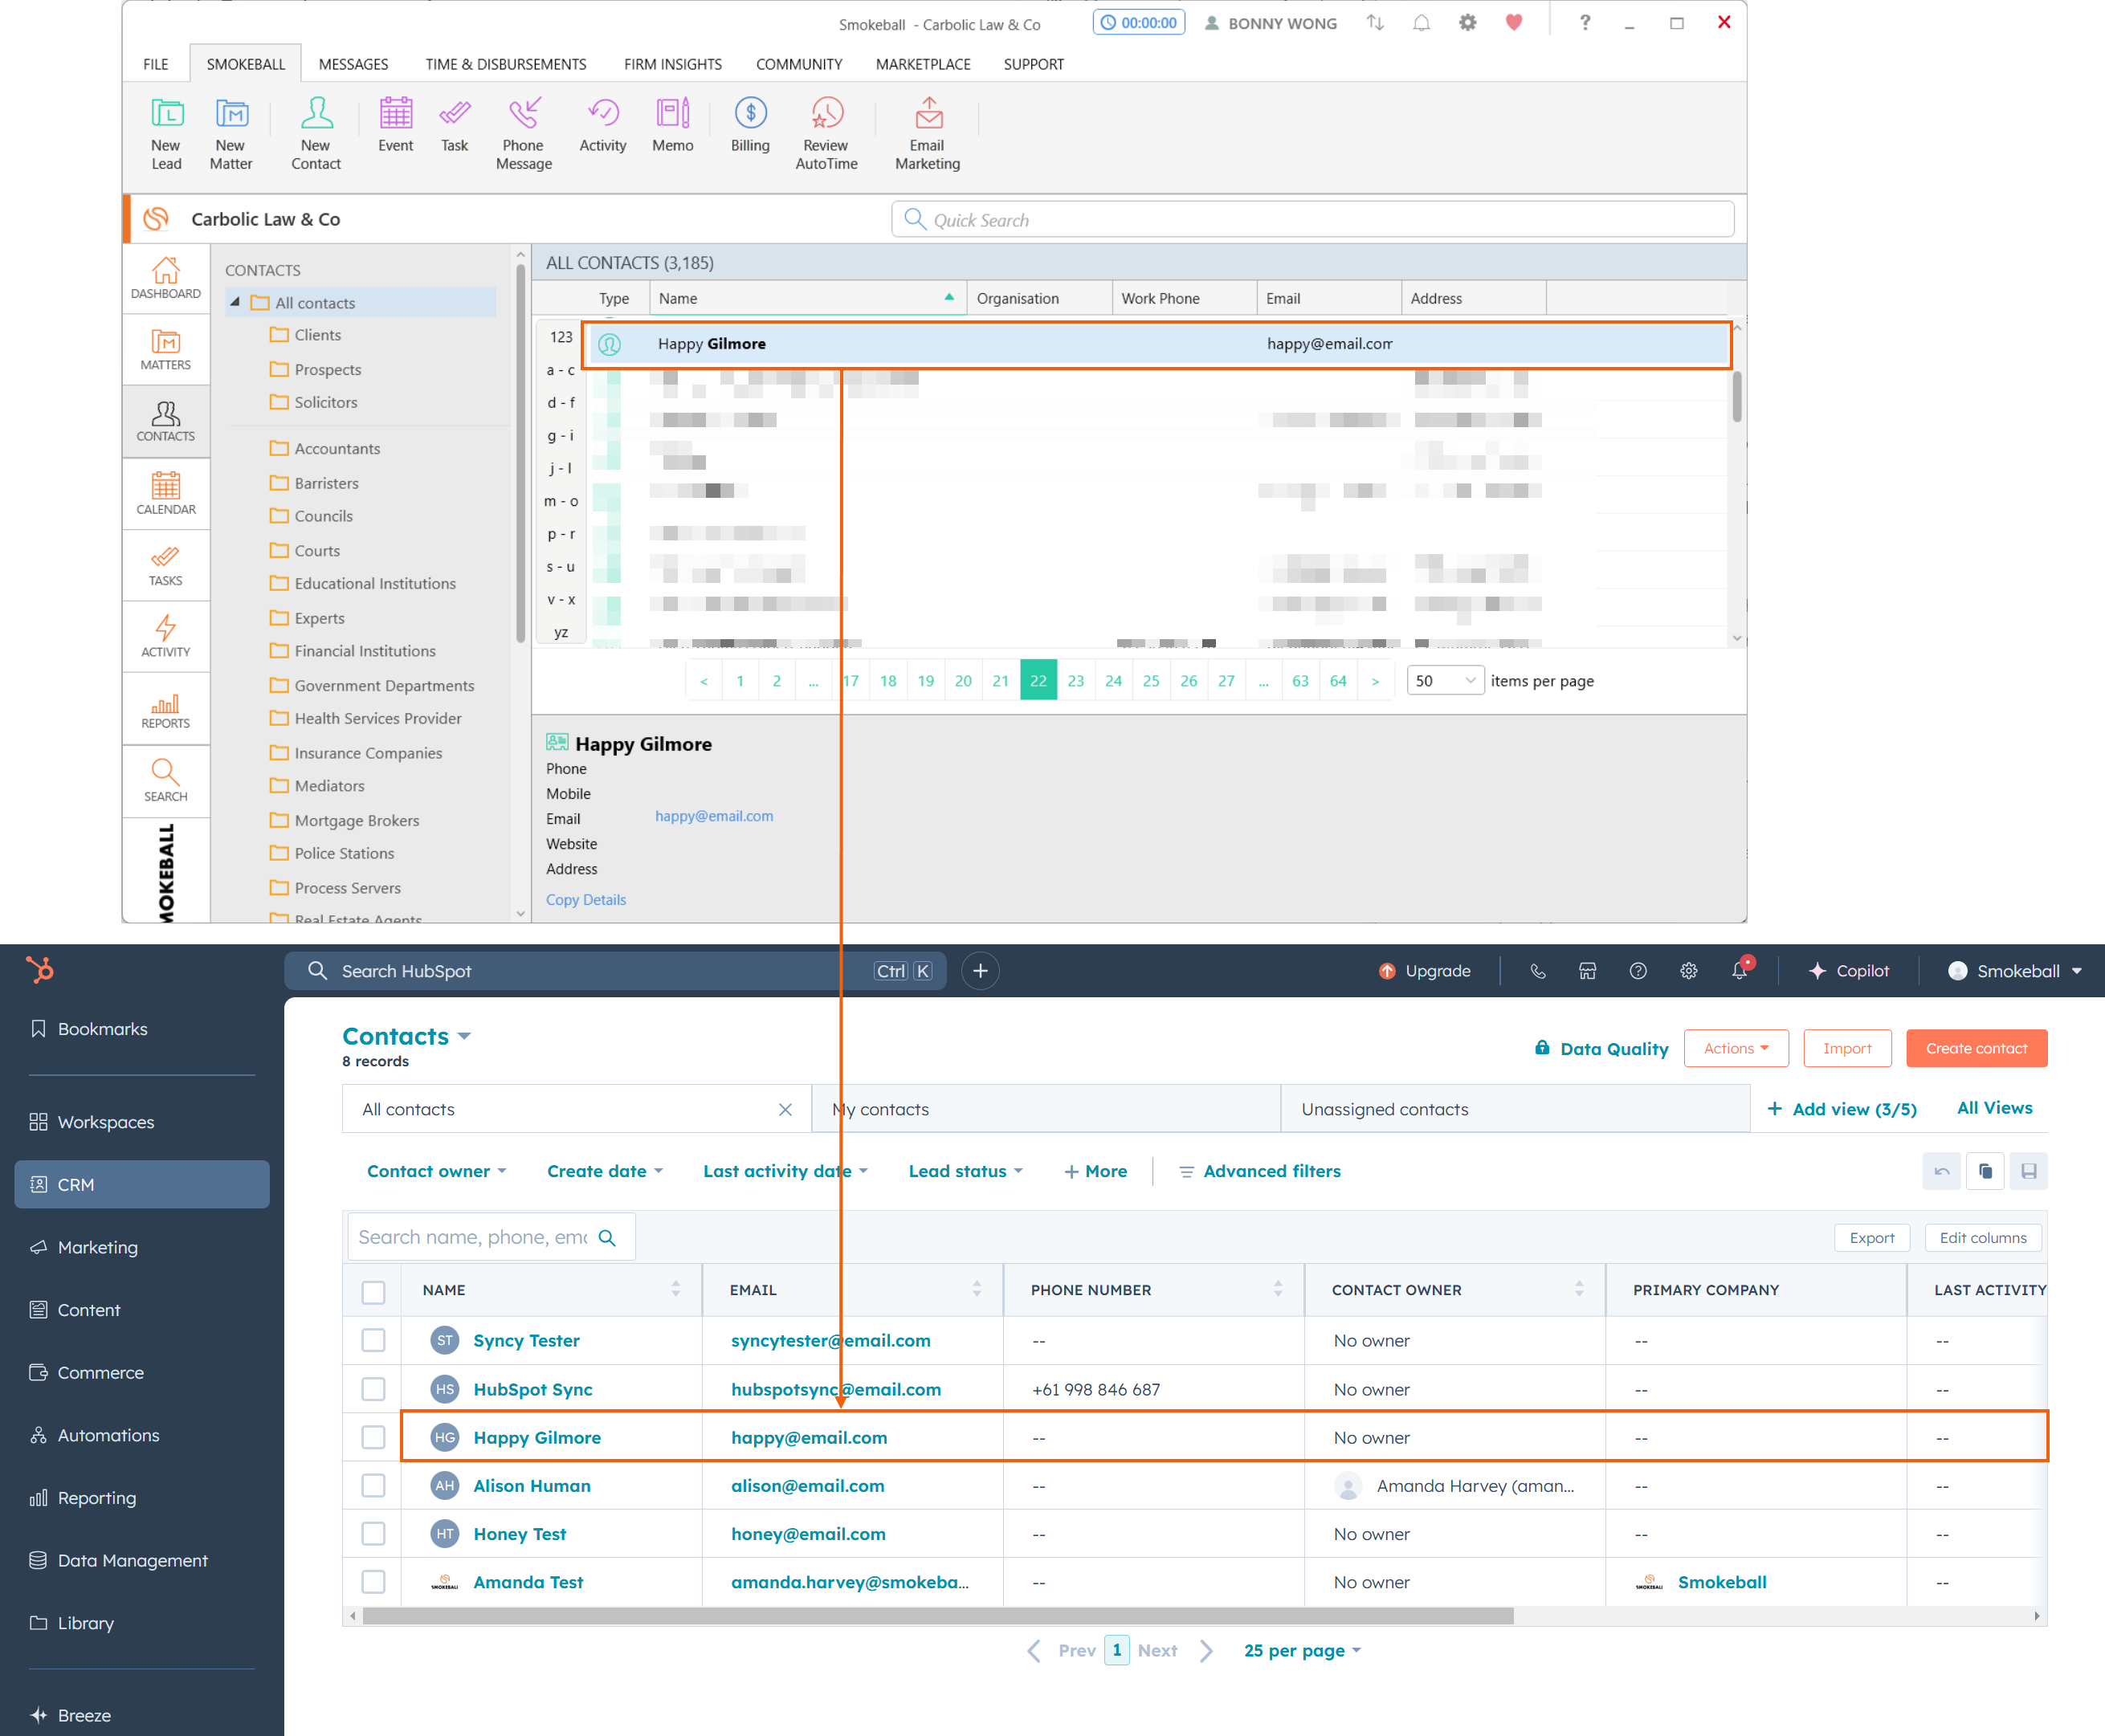Tick the checkbox for Syncy Tester
2105x1736 pixels.
pyautogui.click(x=373, y=1340)
